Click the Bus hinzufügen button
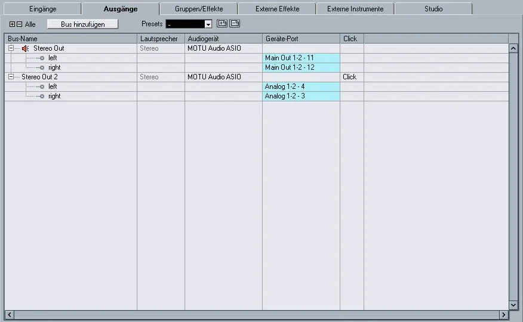The image size is (523, 322). tap(83, 24)
